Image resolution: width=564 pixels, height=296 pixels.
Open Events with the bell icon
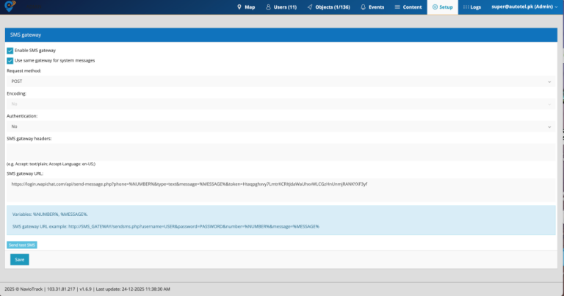click(x=363, y=7)
